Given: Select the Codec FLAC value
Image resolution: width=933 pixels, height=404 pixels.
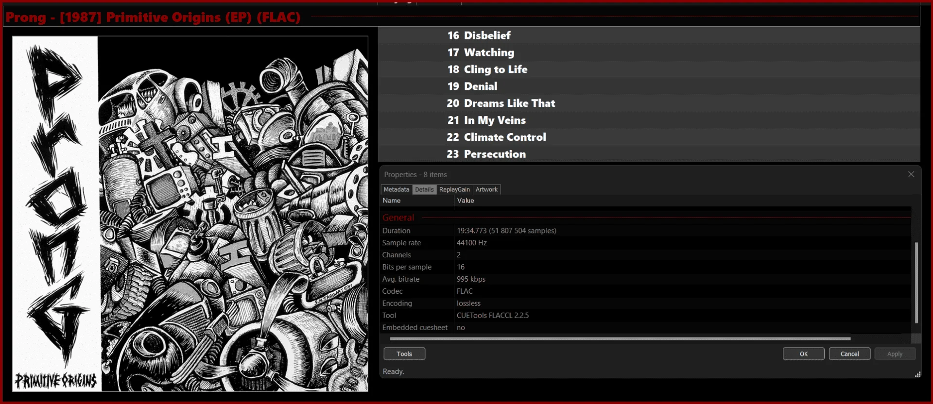Looking at the screenshot, I should (x=465, y=291).
